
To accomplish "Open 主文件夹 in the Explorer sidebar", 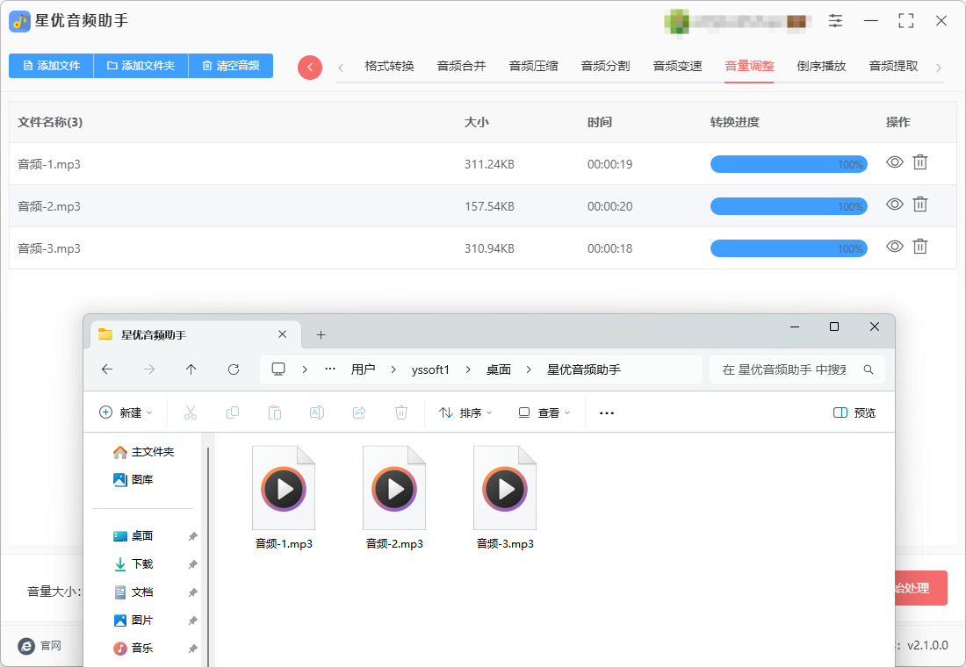I will click(x=143, y=452).
